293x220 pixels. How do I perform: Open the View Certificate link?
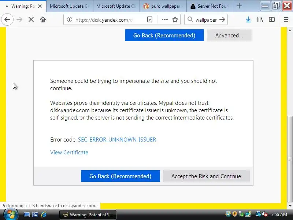tap(69, 153)
